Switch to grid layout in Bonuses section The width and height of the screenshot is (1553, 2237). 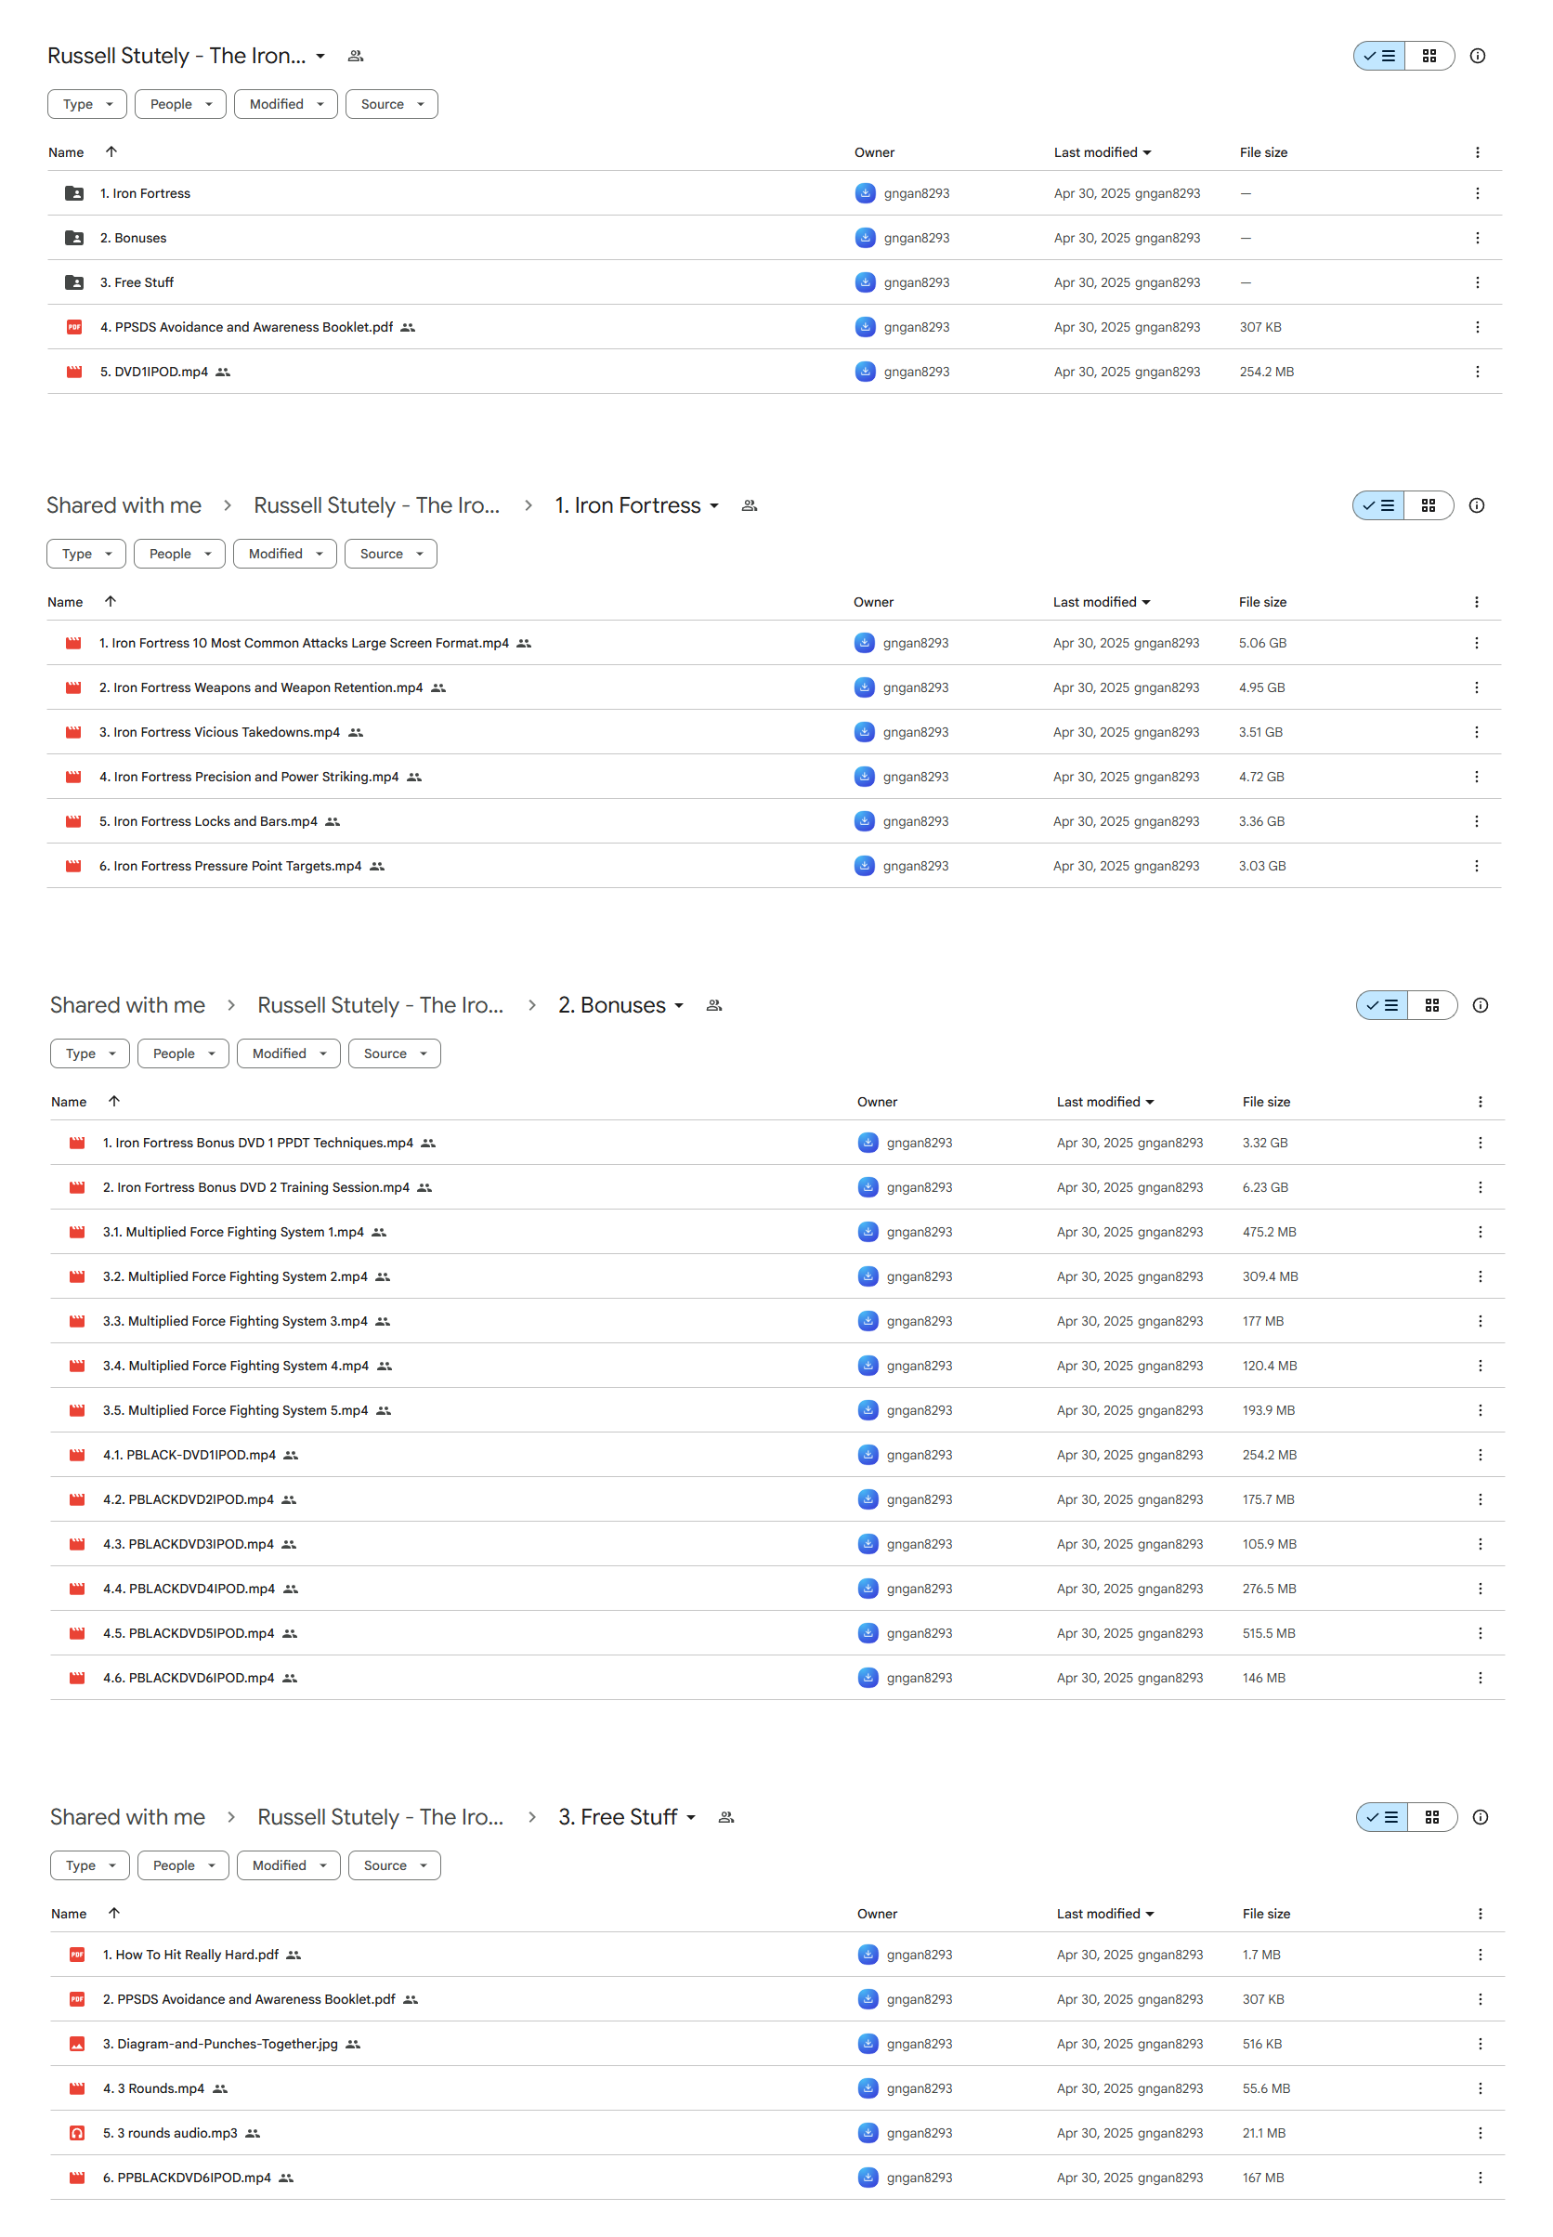[1432, 1006]
